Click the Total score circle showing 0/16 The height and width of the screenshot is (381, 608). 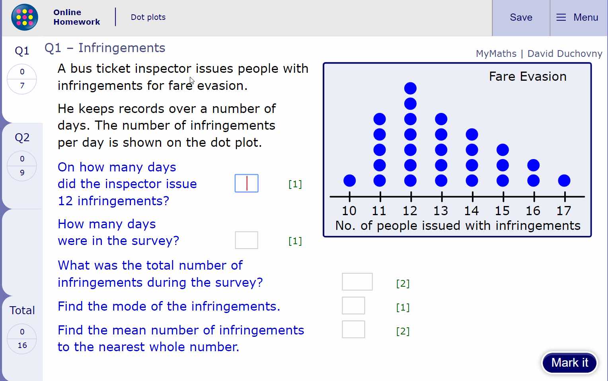click(22, 338)
